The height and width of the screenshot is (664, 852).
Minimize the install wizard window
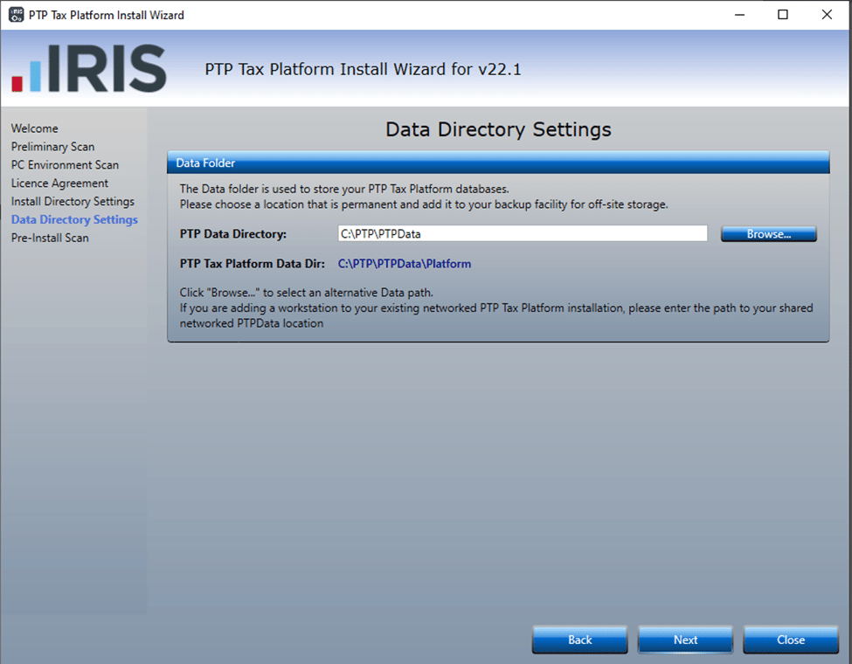pos(739,15)
